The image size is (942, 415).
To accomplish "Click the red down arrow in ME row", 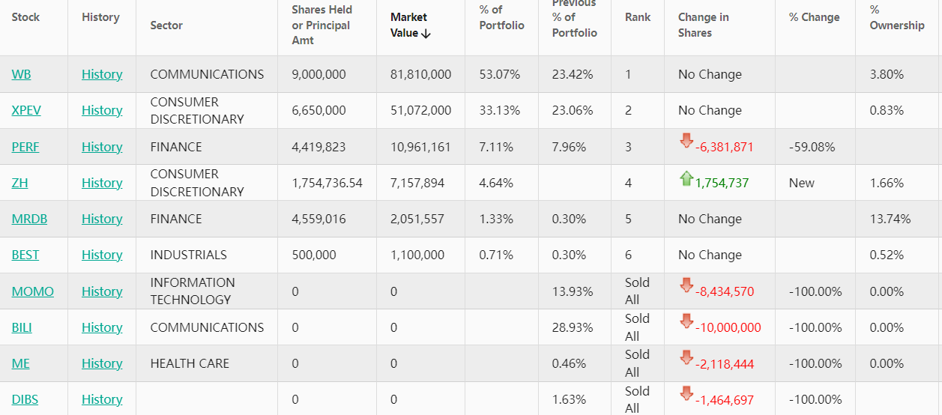I will pyautogui.click(x=686, y=358).
